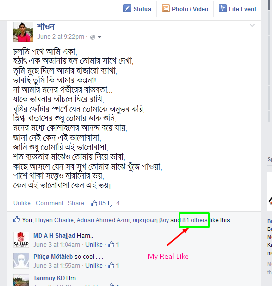
Task: Click the thumbs-up icon showing 85 likes
Action: (x=94, y=203)
